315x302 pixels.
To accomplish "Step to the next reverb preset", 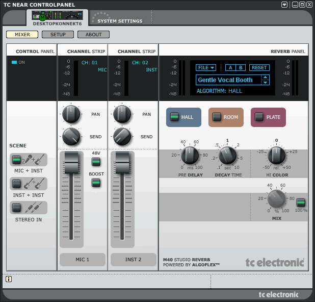I will point(266,83).
